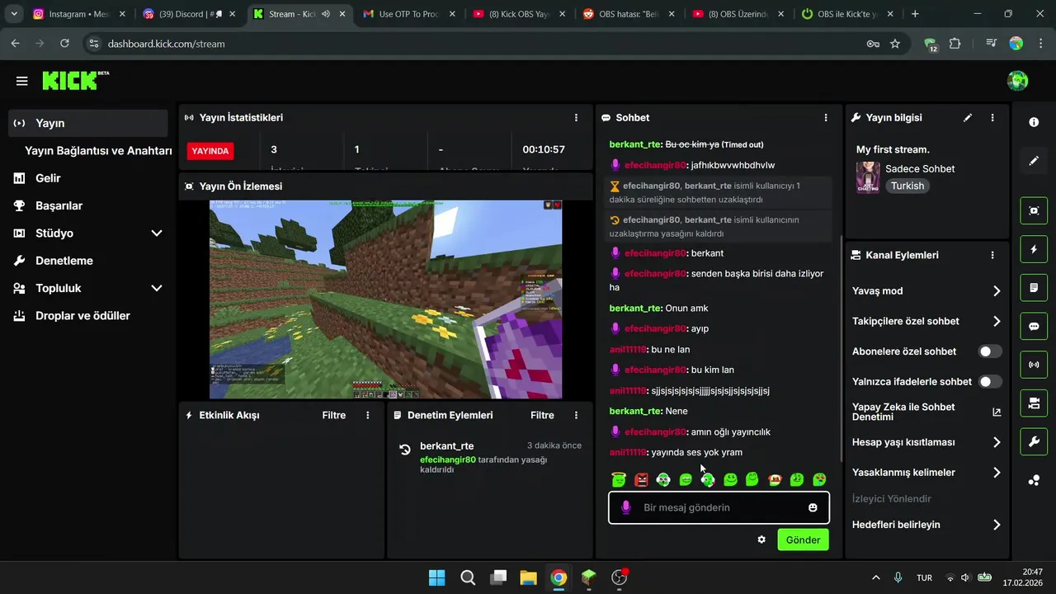Pick the halo angel emote
This screenshot has width=1056, height=594.
click(619, 479)
